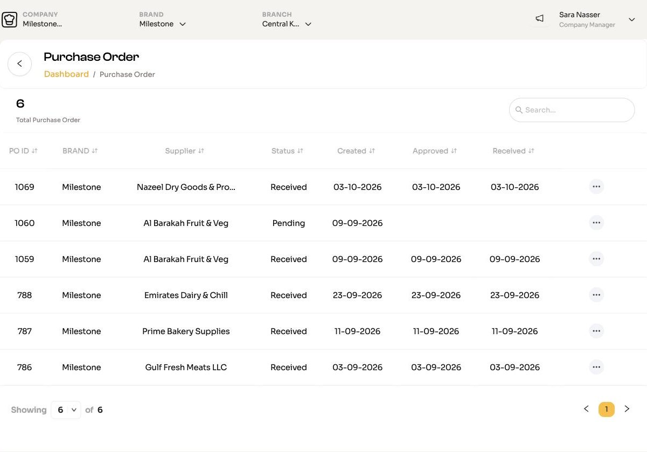Click approved date 23-09-2026 in row 788
The width and height of the screenshot is (647, 452).
click(436, 295)
